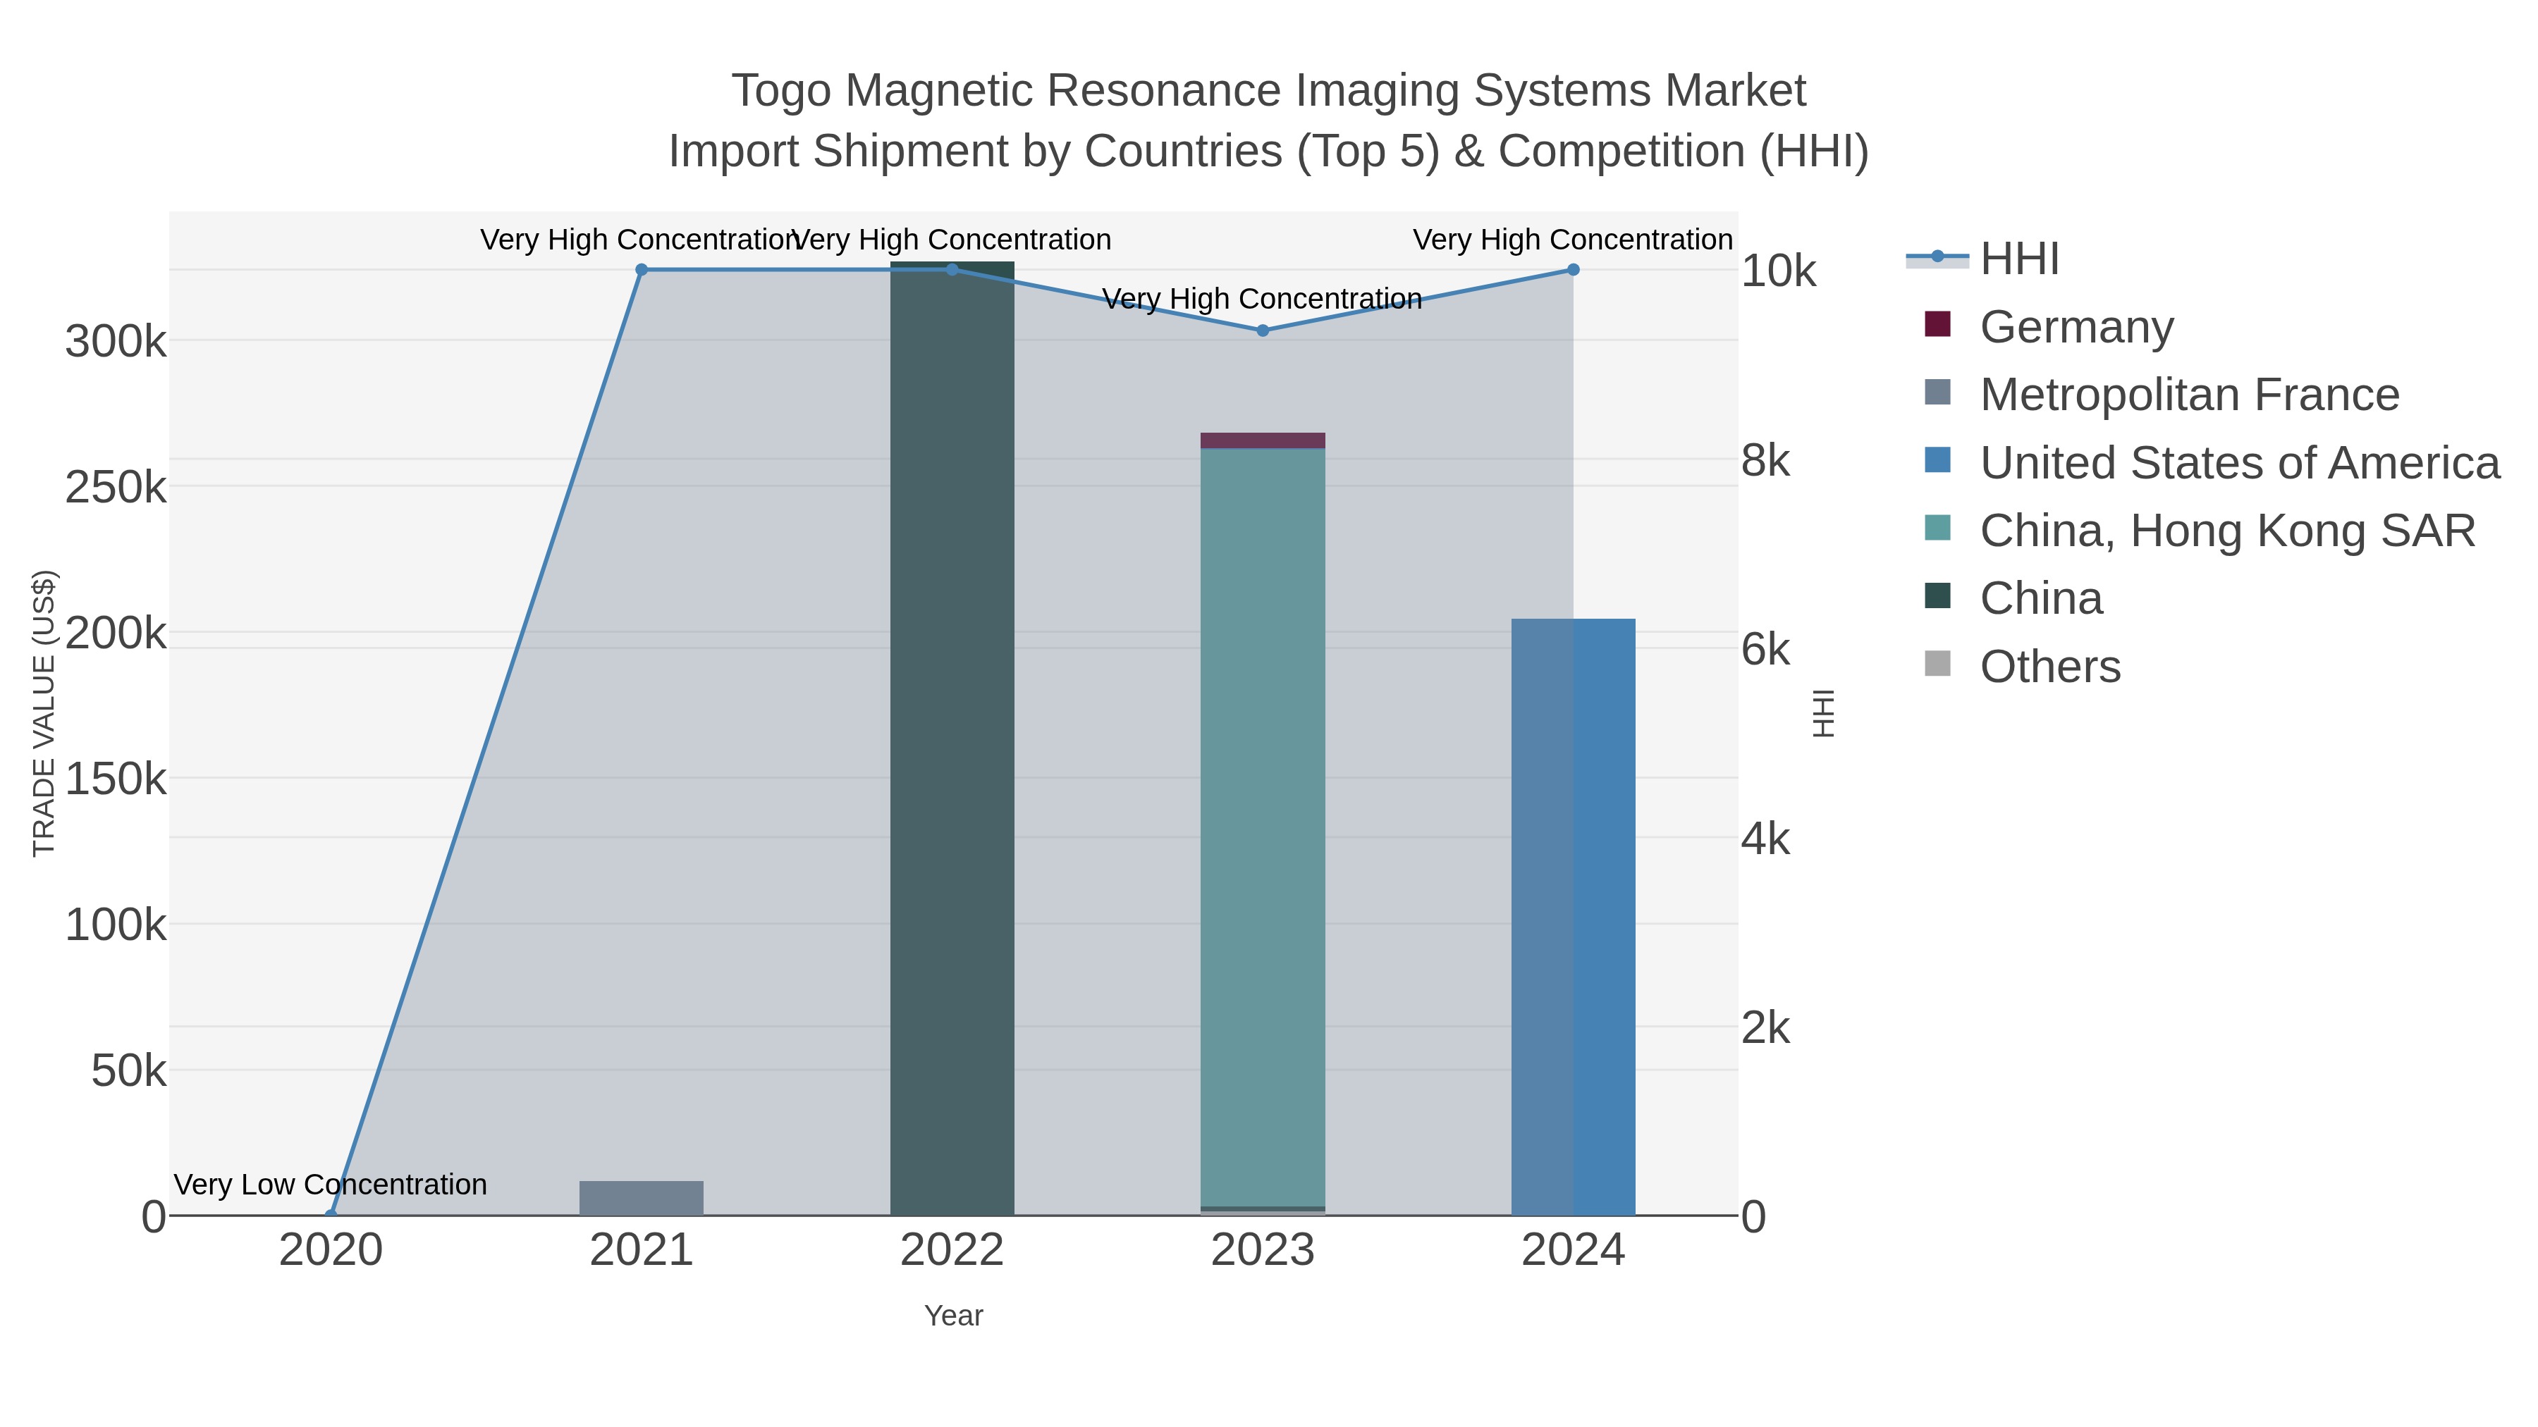Click the HHI data point for 2020

pos(331,1216)
